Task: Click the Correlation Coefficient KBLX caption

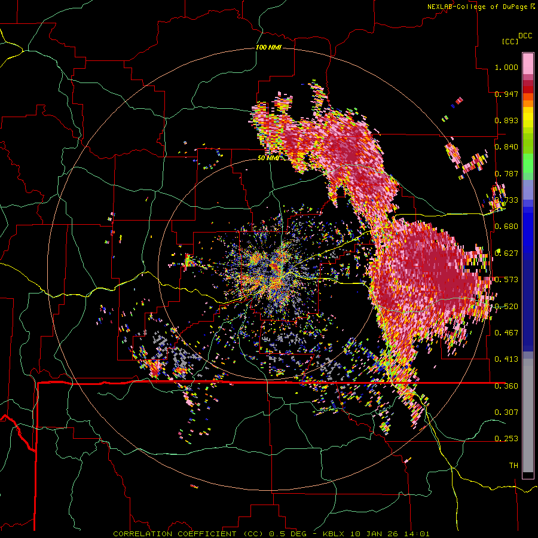Action: 271,534
